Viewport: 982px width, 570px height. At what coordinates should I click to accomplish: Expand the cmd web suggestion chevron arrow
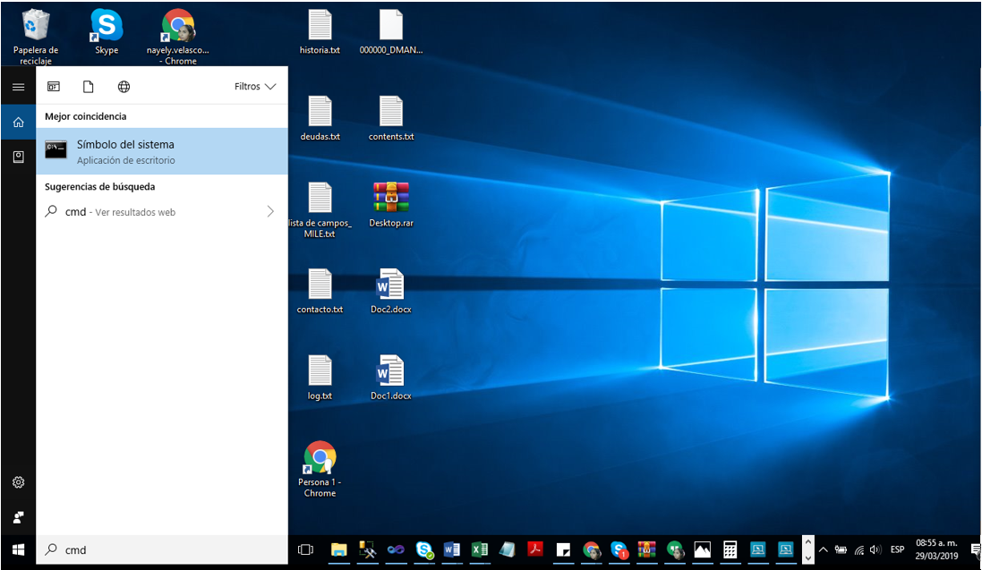270,212
